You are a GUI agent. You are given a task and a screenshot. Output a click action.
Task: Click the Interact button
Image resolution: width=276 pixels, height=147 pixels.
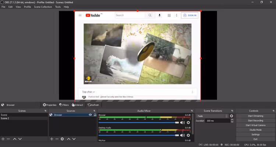tap(77, 105)
